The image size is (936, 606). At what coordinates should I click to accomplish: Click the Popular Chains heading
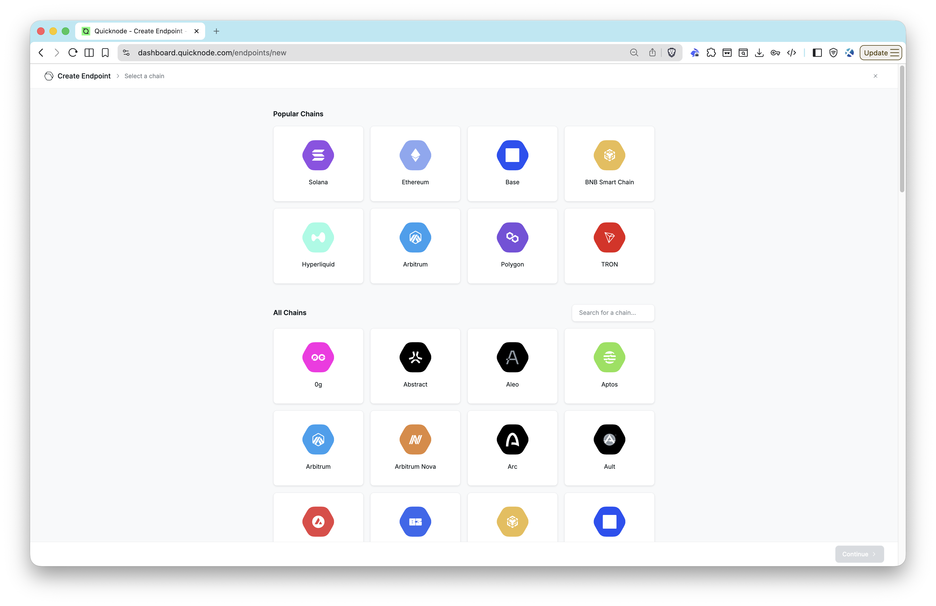298,114
